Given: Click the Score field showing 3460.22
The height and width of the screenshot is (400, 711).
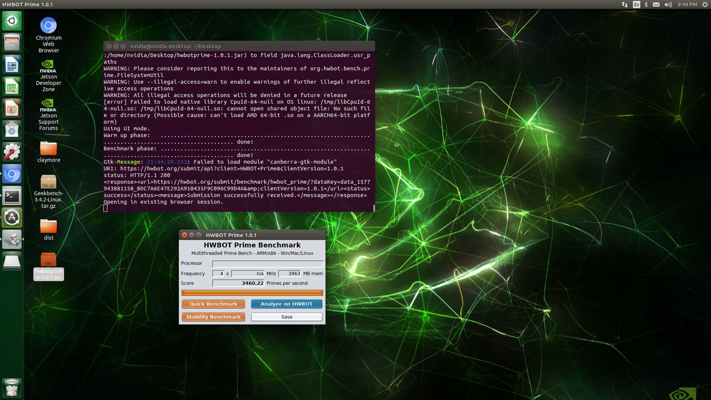Looking at the screenshot, I should coord(238,283).
